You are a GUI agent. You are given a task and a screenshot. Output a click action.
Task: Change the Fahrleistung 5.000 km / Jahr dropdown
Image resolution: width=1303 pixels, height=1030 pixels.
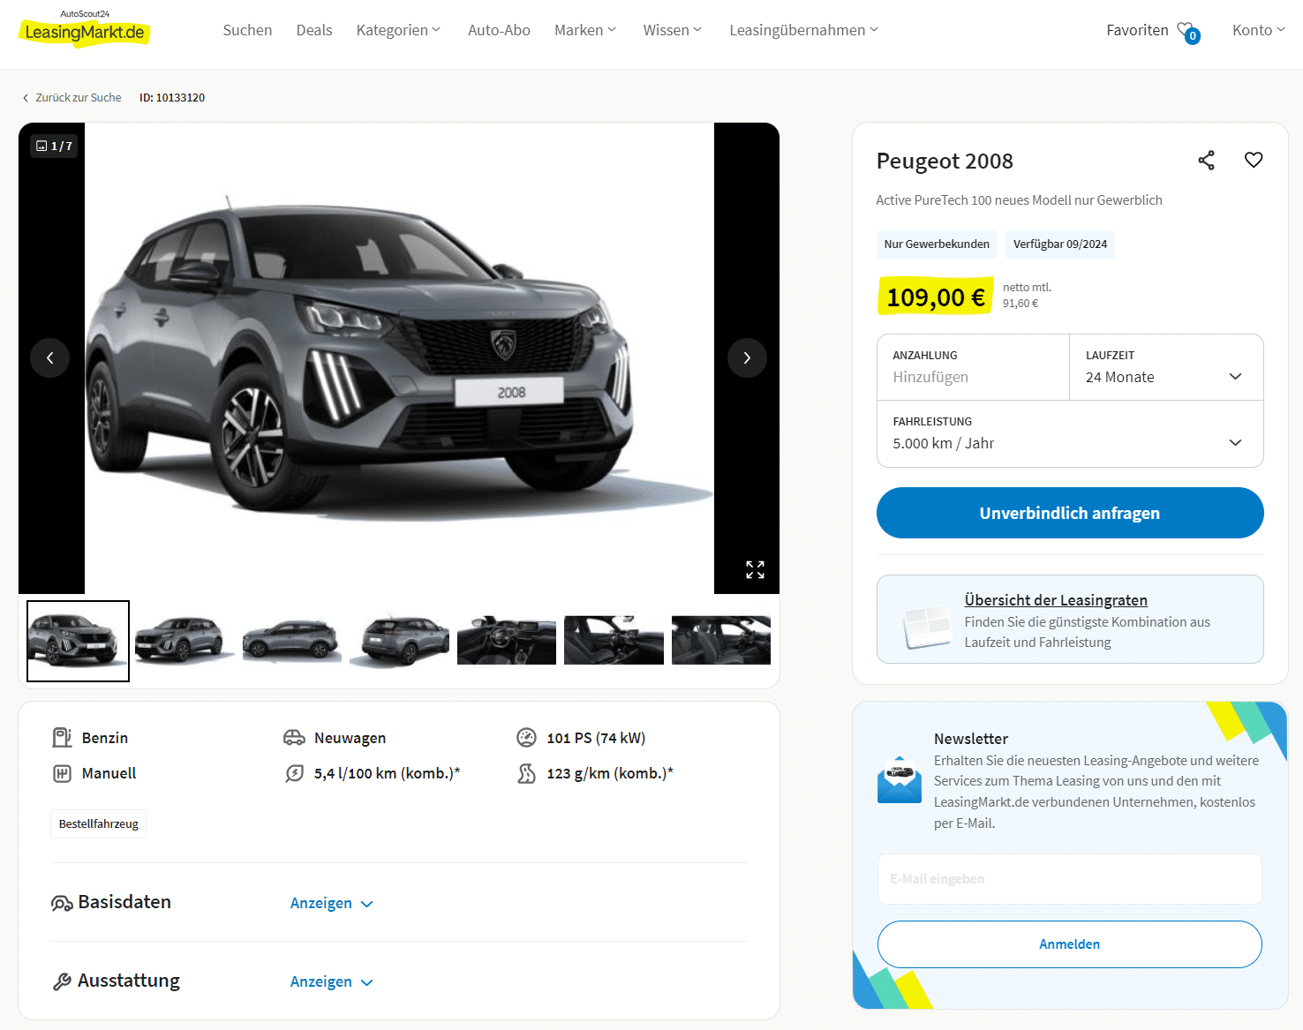click(x=1070, y=433)
